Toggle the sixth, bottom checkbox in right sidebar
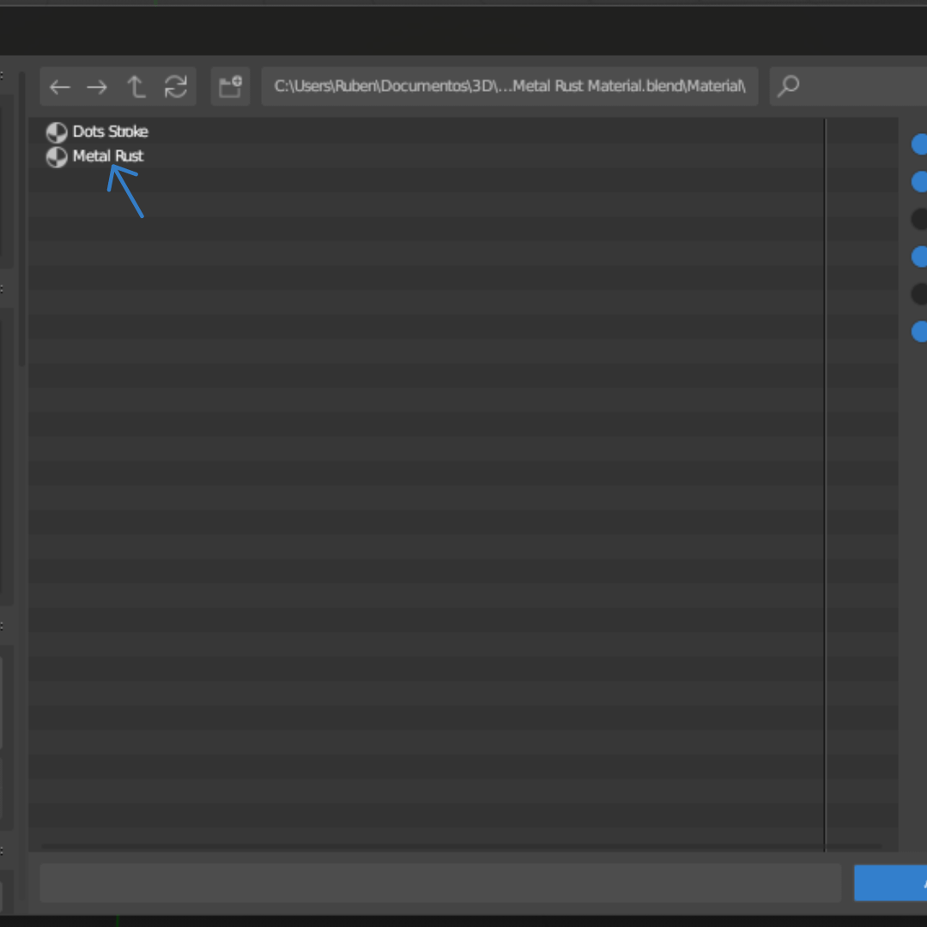Screen dimensions: 927x927 [919, 331]
